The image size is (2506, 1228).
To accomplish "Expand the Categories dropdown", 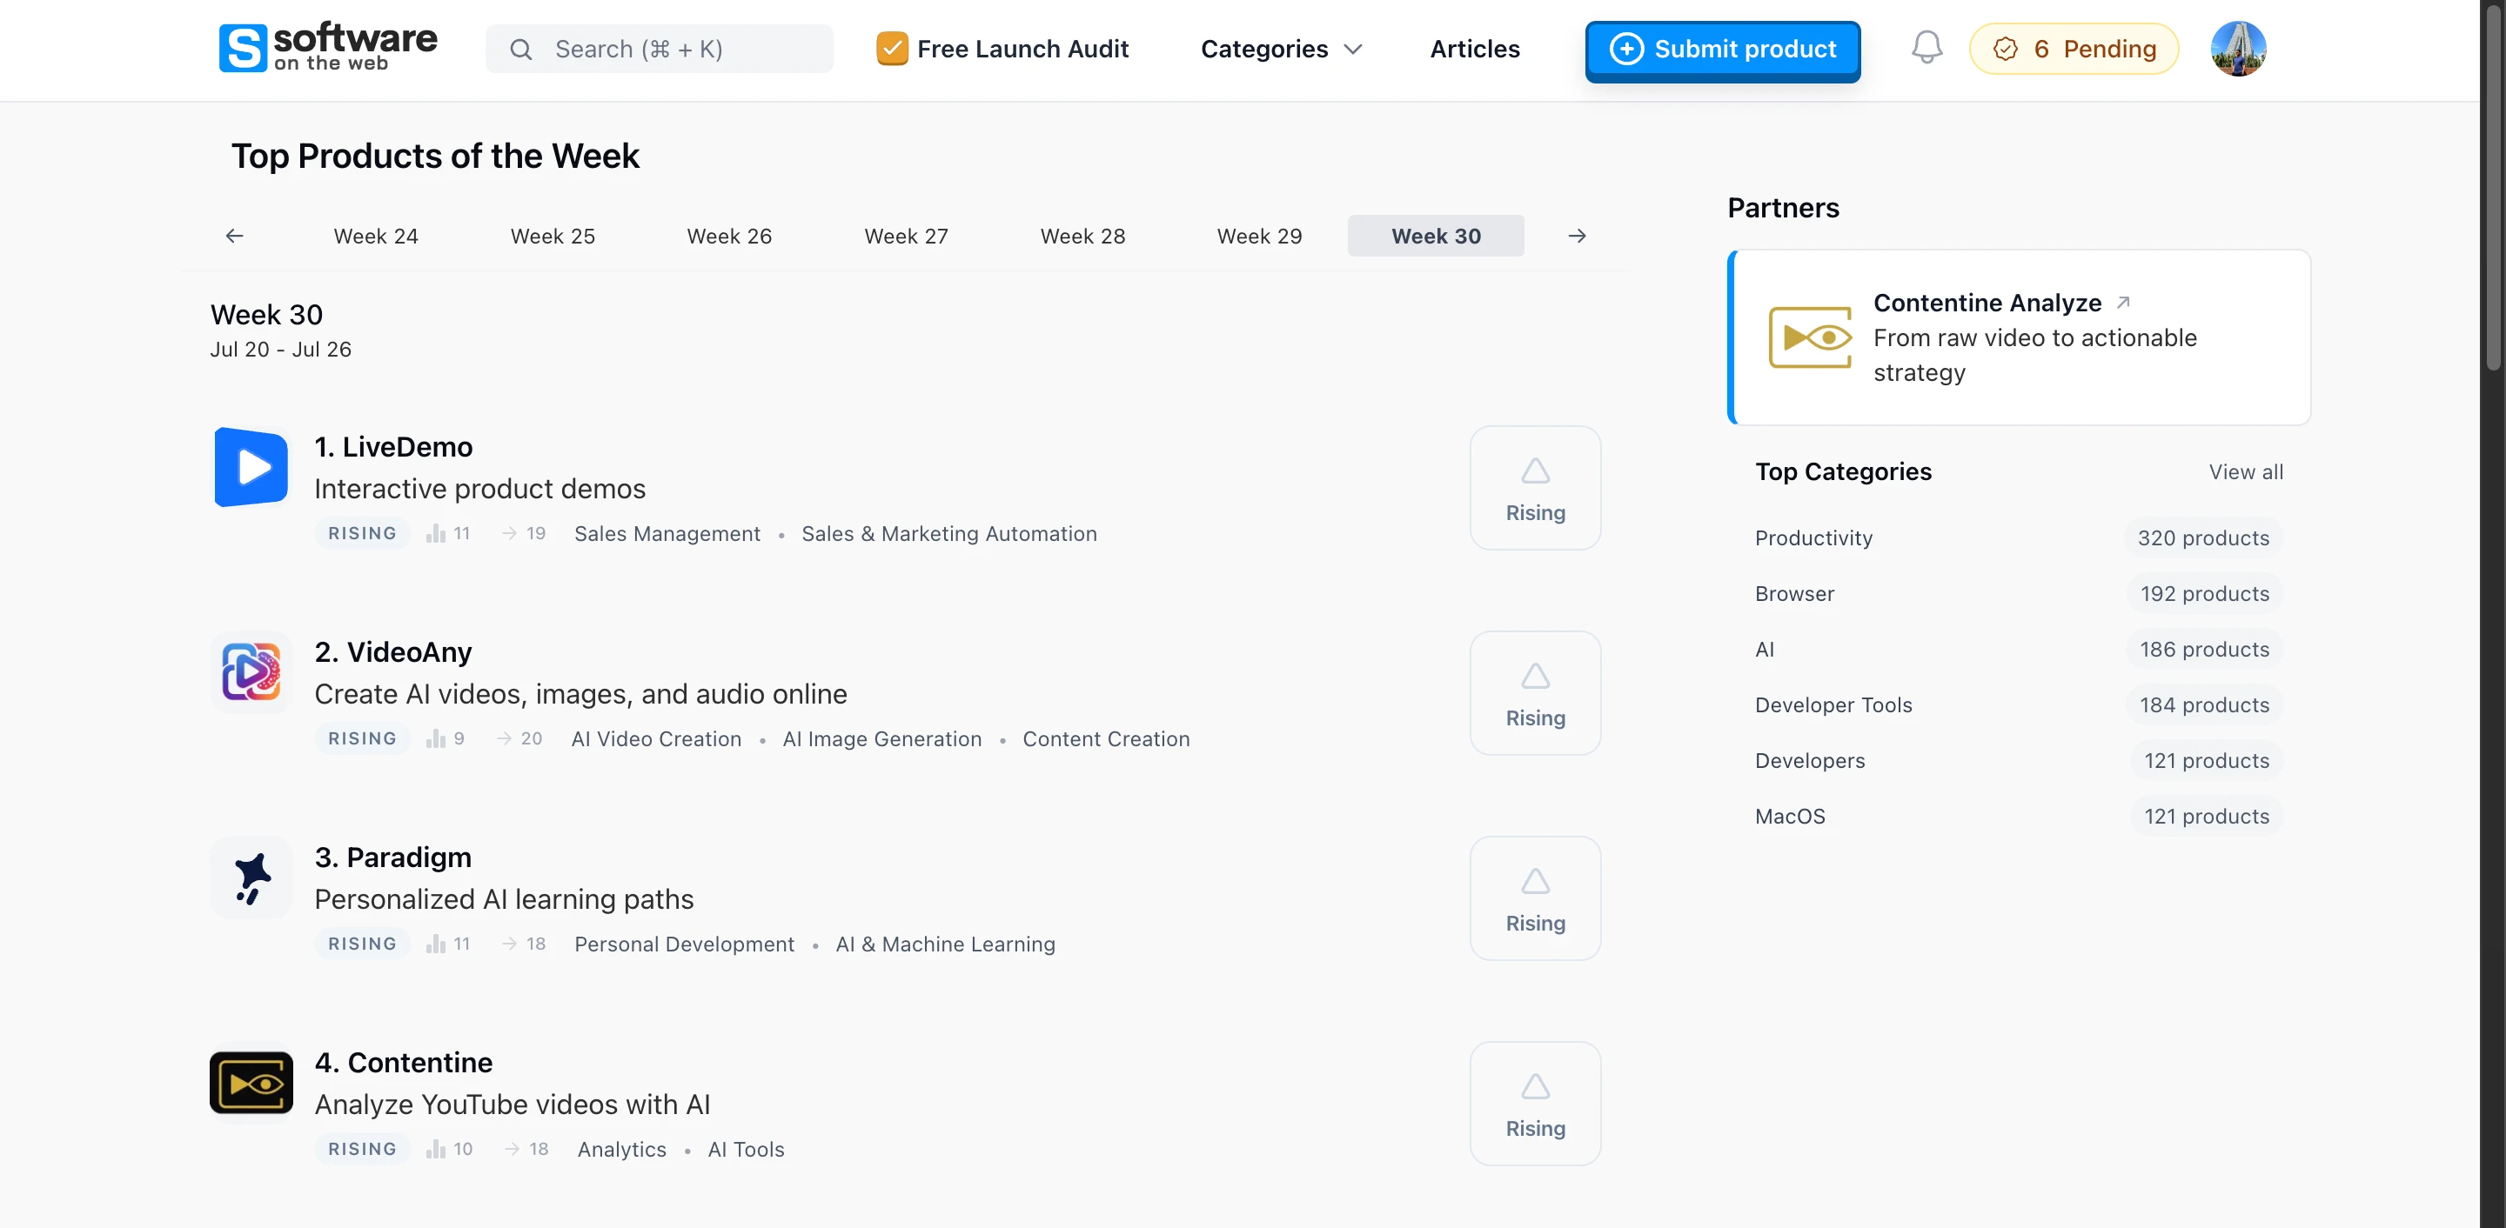I will 1281,49.
